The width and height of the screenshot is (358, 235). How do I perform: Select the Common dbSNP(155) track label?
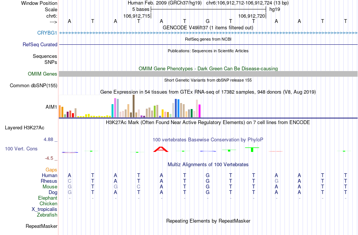[34, 86]
